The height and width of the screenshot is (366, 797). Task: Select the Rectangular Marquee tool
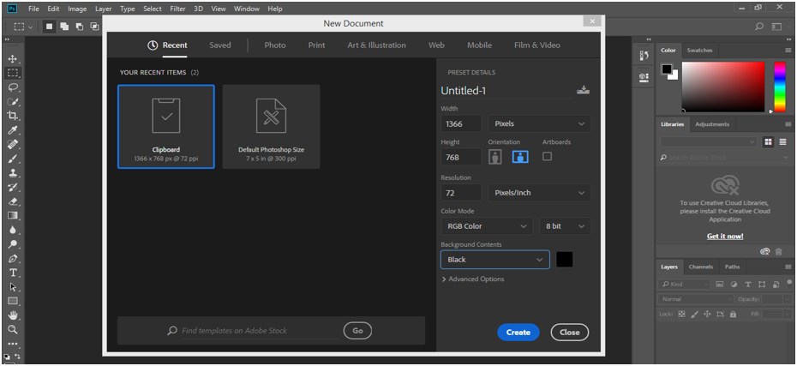(x=13, y=73)
